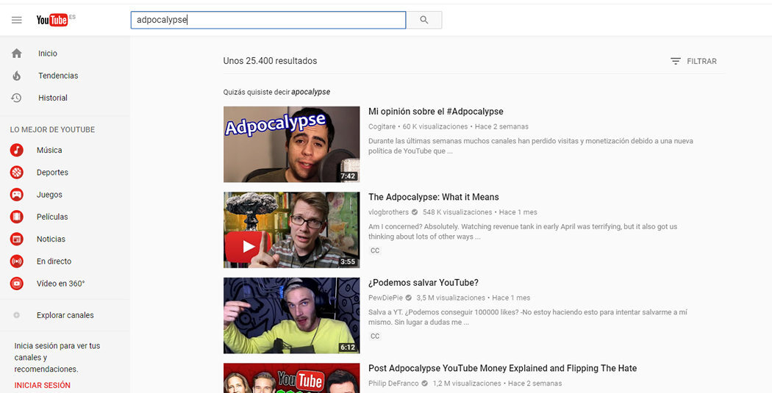The width and height of the screenshot is (772, 393).
Task: Open Explorar canales link
Action: coord(65,315)
